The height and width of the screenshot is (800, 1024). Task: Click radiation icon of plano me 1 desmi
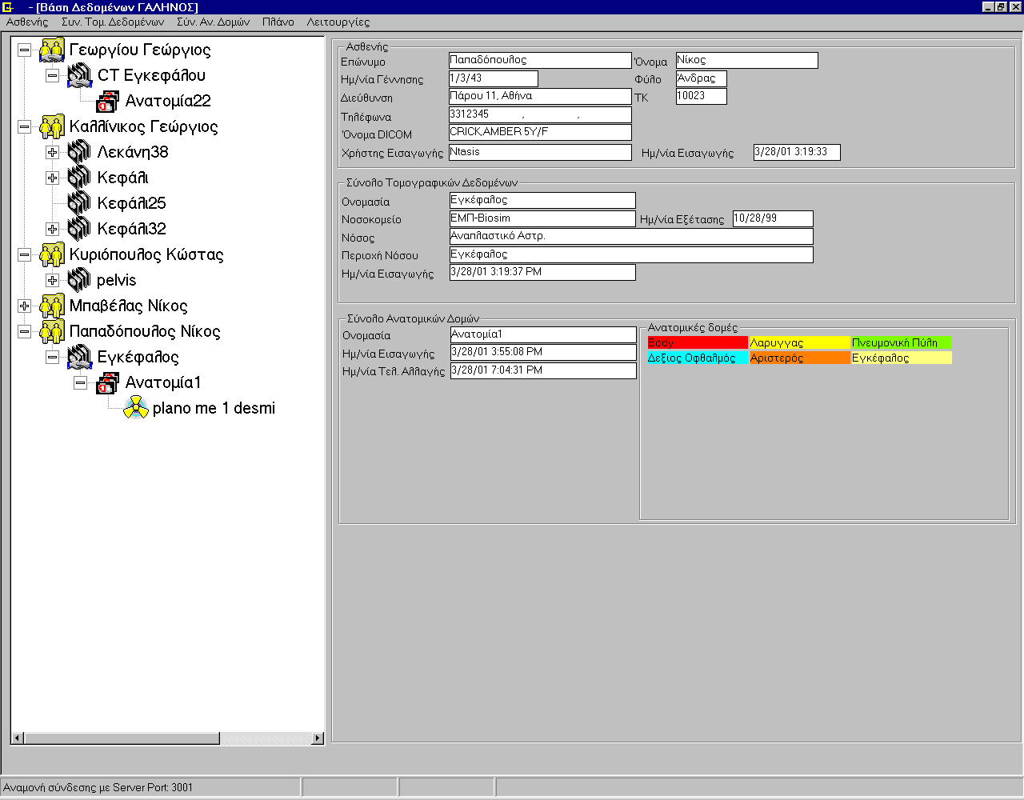pos(136,408)
